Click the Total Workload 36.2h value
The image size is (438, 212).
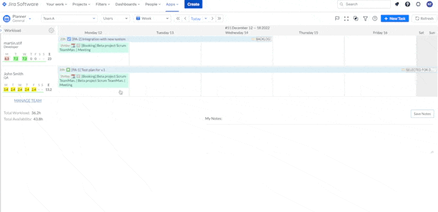click(x=36, y=113)
